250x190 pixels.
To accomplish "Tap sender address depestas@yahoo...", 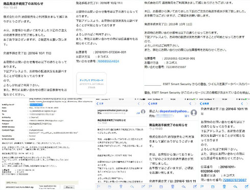I will click(174, 111).
